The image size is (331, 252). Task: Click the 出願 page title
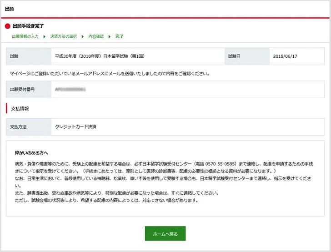coord(9,9)
